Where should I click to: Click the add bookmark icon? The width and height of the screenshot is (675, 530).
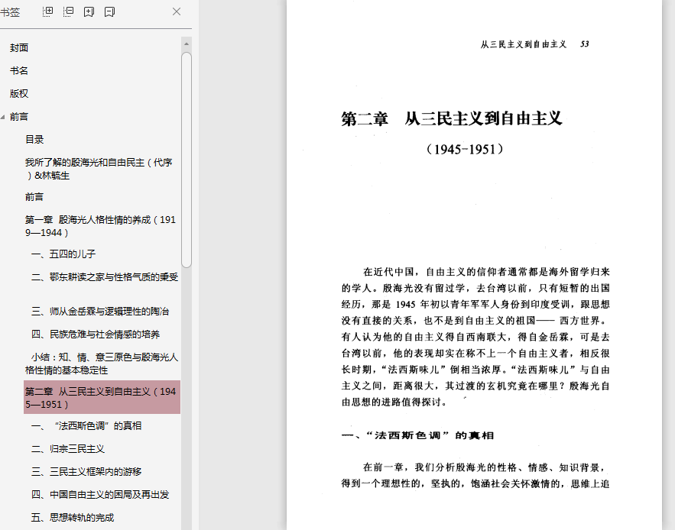[89, 11]
